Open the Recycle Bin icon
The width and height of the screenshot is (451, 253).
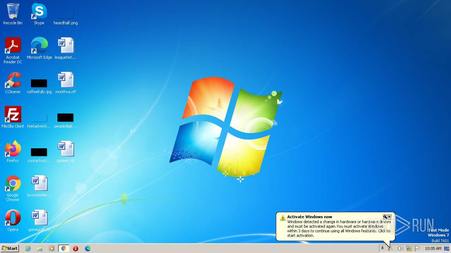coord(13,14)
